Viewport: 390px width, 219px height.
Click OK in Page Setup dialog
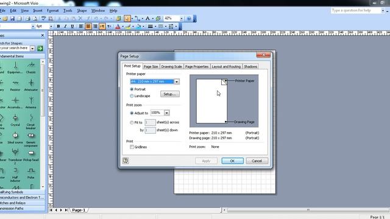click(x=232, y=161)
